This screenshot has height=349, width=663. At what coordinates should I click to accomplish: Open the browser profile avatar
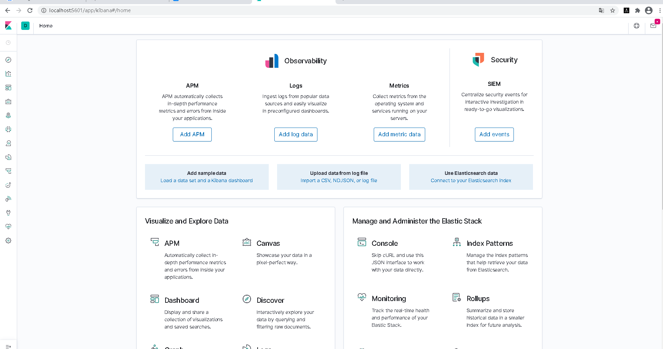[x=649, y=10]
